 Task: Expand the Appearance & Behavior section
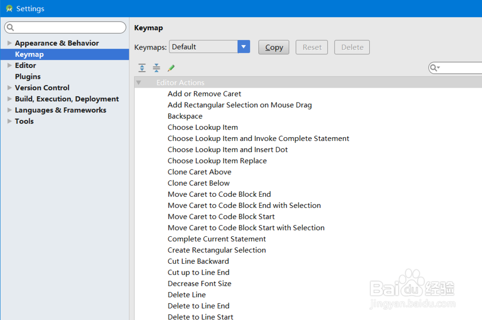10,43
